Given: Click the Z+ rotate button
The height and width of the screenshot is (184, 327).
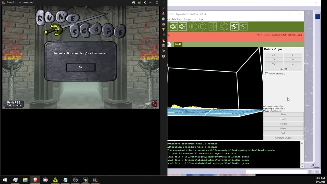Looking at the screenshot, I should pyautogui.click(x=274, y=55).
